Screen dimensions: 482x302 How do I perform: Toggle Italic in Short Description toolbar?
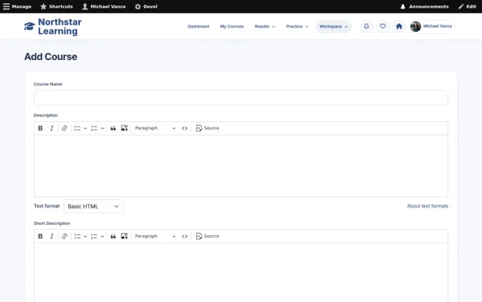(52, 236)
